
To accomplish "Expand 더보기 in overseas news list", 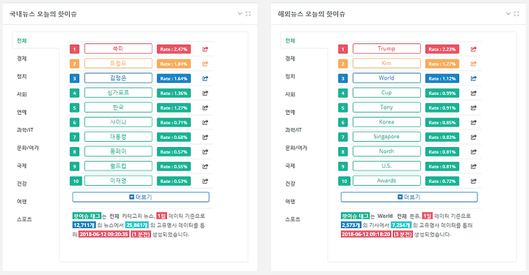I will pyautogui.click(x=409, y=197).
